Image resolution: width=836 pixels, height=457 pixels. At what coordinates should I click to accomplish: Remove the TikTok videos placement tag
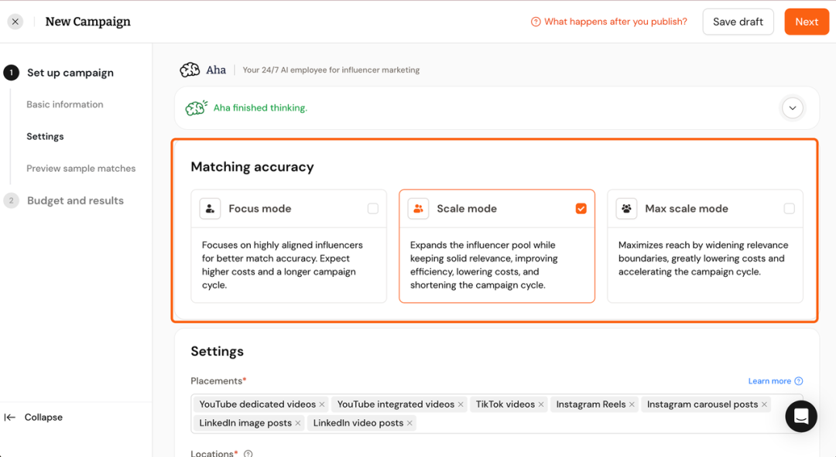click(x=541, y=404)
